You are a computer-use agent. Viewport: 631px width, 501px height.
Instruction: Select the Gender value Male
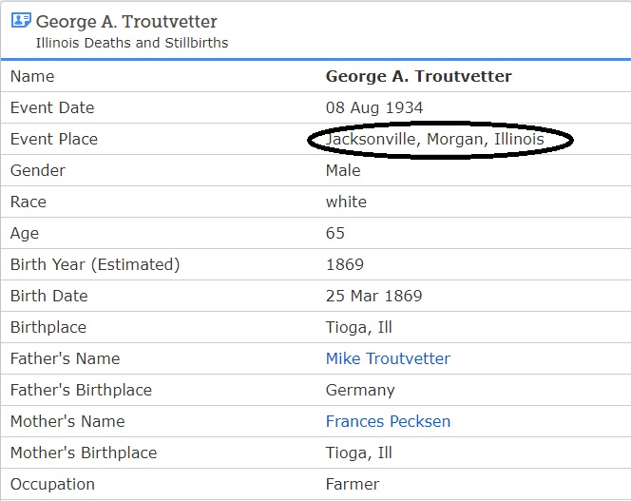[x=343, y=170]
